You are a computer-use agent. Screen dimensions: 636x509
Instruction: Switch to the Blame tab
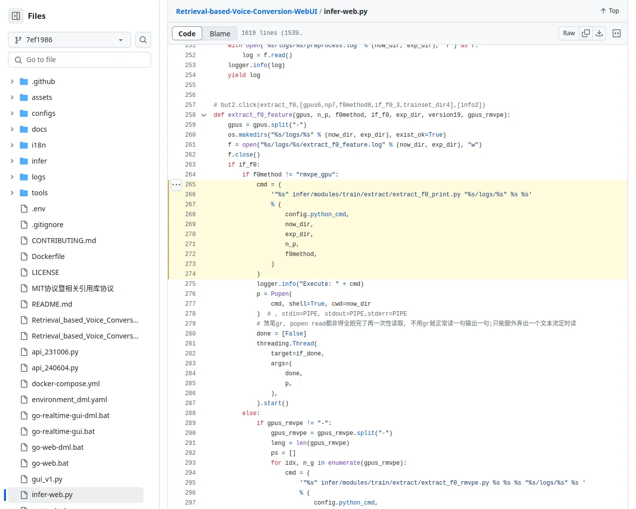[220, 33]
